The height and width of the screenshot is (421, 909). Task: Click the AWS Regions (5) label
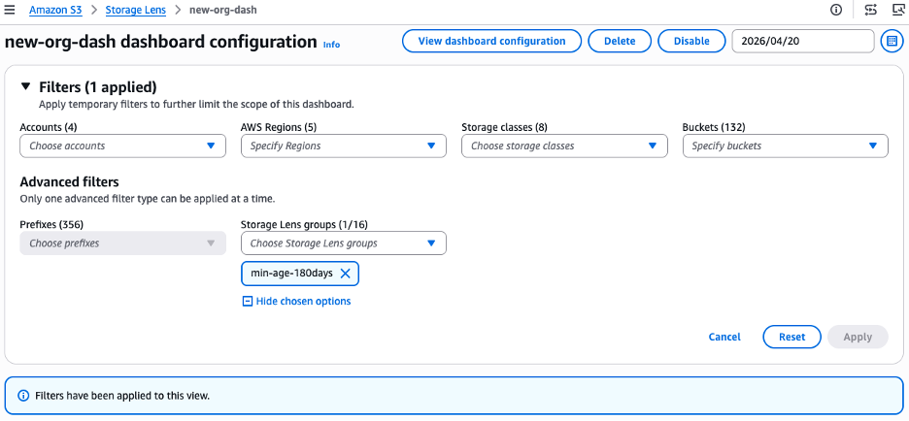(x=279, y=127)
